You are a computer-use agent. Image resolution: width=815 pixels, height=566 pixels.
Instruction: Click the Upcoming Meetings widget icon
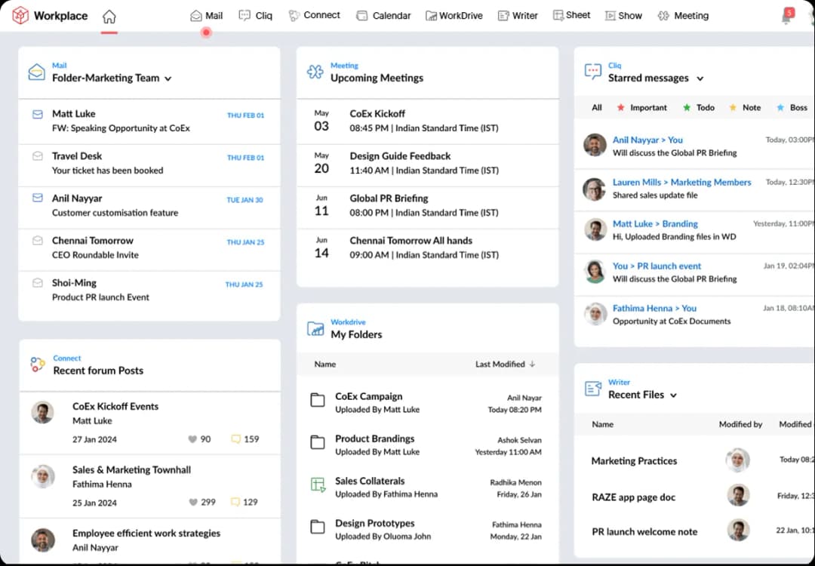pos(315,72)
